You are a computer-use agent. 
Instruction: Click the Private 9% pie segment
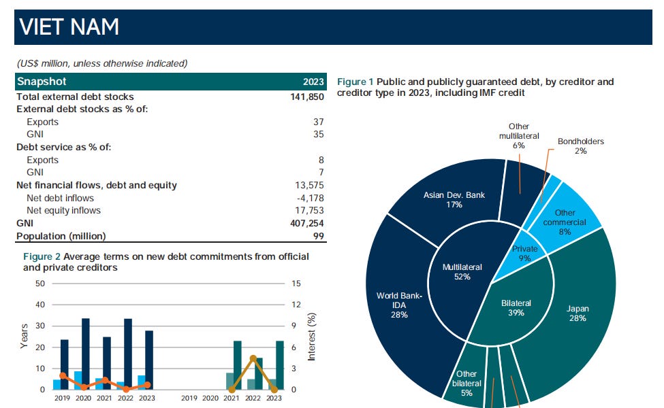point(524,253)
